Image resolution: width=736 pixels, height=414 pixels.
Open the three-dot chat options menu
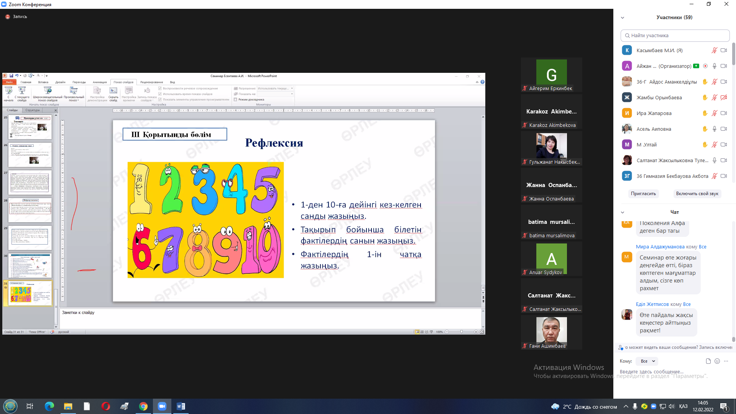(726, 361)
